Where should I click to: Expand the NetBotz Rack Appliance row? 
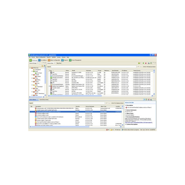tap(49, 86)
